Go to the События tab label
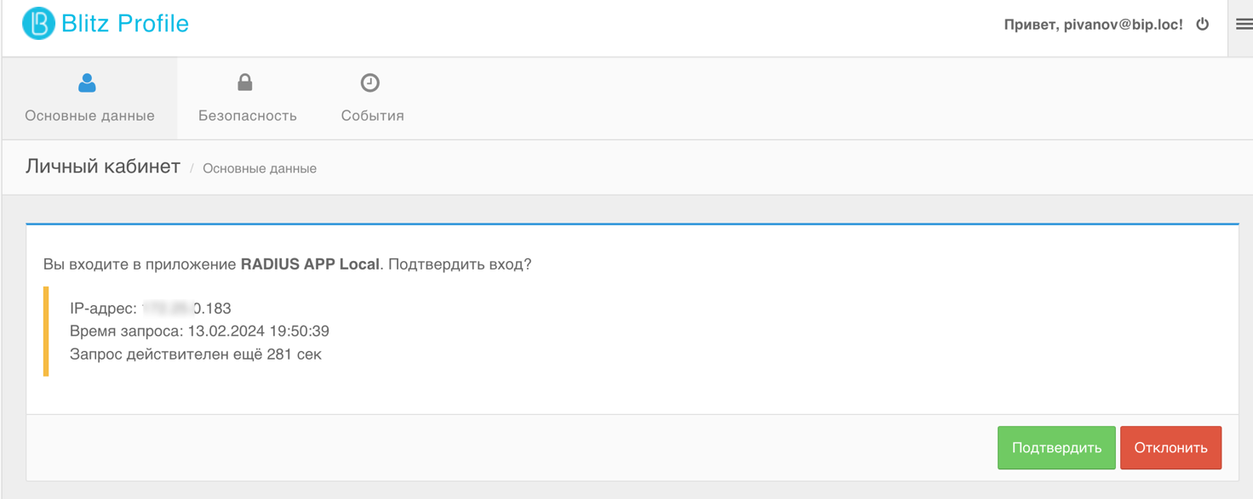 point(373,116)
